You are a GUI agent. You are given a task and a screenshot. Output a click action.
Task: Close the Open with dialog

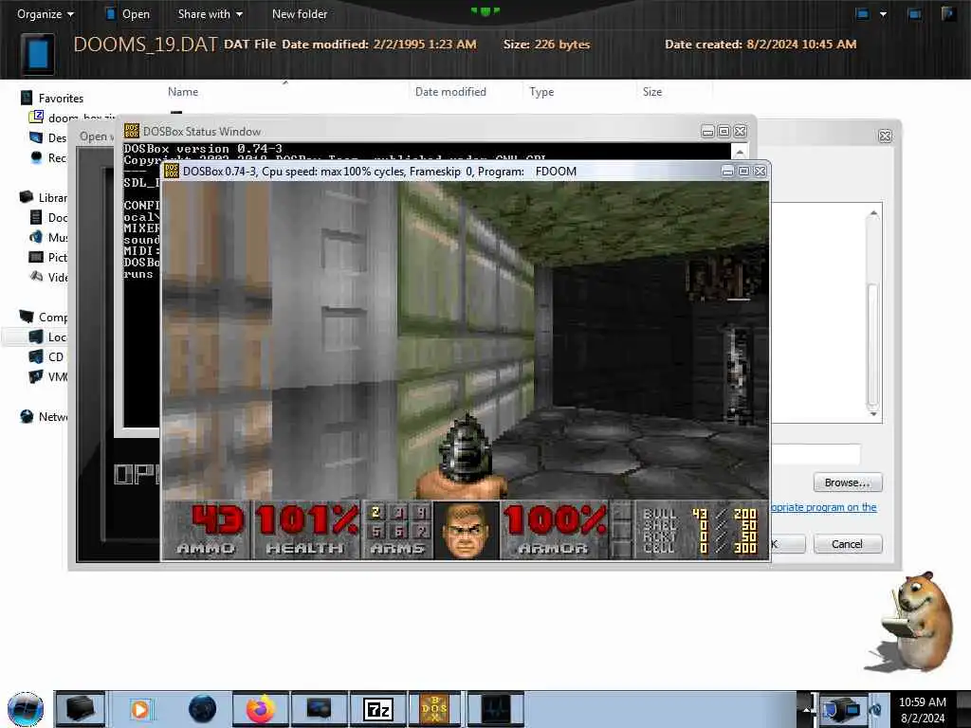885,136
